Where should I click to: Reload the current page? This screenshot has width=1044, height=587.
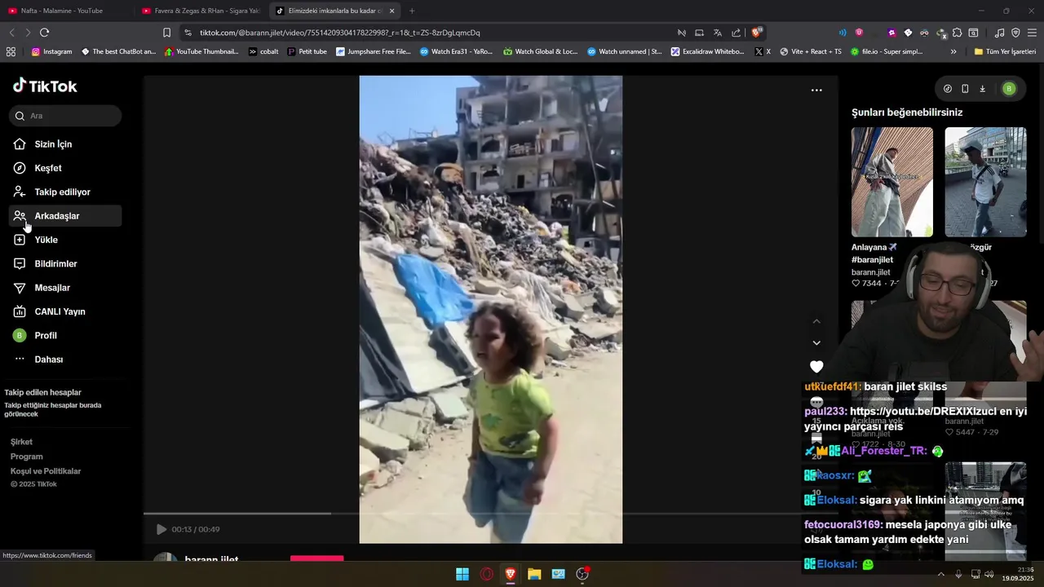point(44,33)
